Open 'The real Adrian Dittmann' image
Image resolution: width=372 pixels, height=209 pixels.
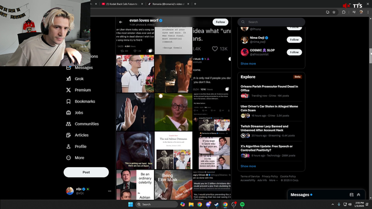pos(173,150)
